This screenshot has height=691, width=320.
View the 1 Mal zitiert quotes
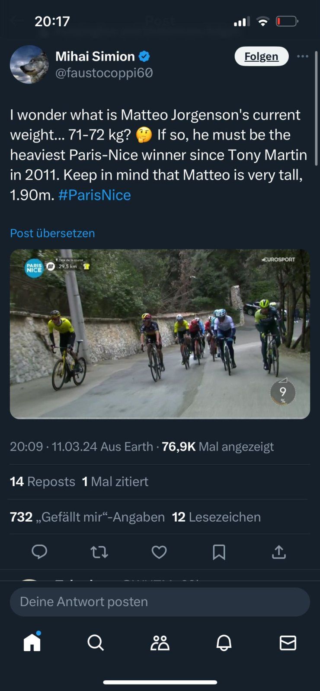(115, 482)
